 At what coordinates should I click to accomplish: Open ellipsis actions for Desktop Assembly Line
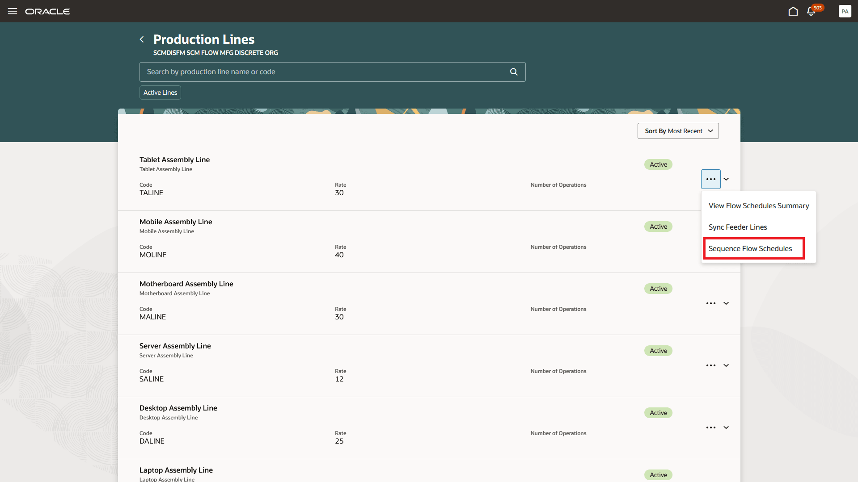click(710, 428)
